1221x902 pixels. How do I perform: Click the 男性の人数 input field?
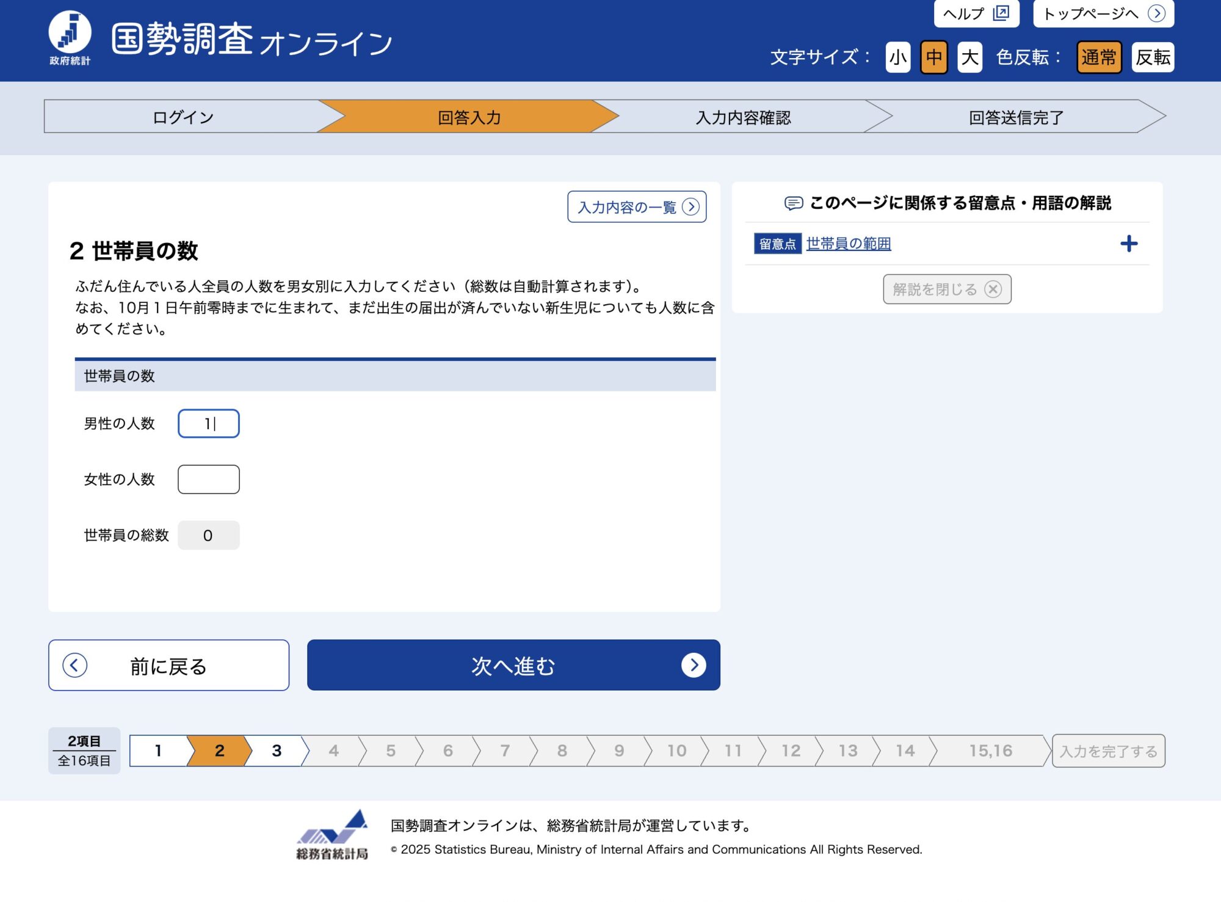[x=208, y=423]
